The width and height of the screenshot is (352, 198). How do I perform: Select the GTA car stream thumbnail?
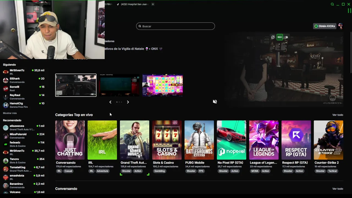point(76,85)
